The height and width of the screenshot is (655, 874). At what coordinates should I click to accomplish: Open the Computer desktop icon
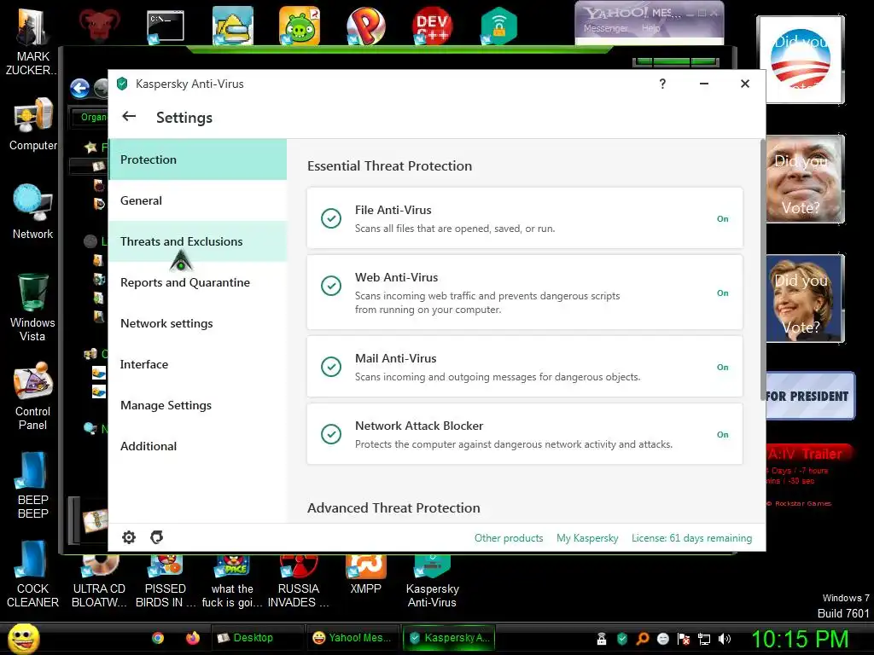point(33,124)
